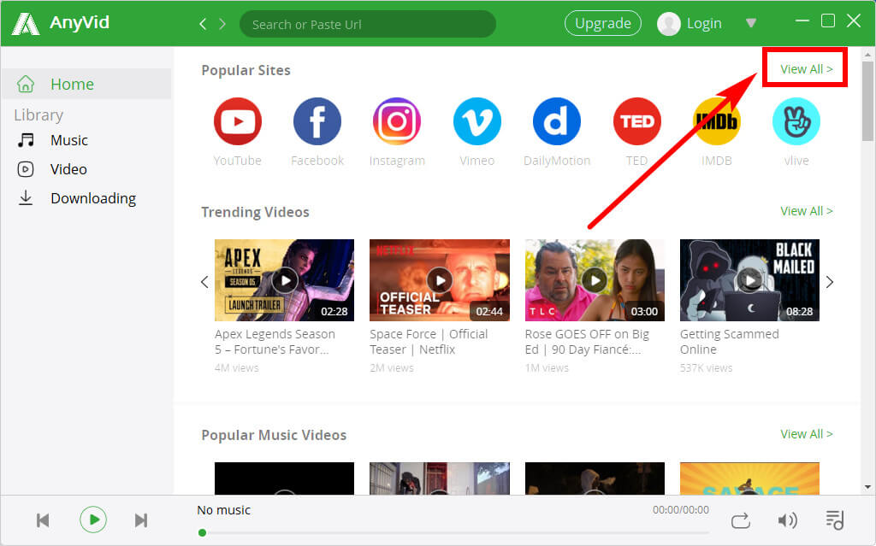Click the Video library icon
The width and height of the screenshot is (876, 546).
point(26,169)
